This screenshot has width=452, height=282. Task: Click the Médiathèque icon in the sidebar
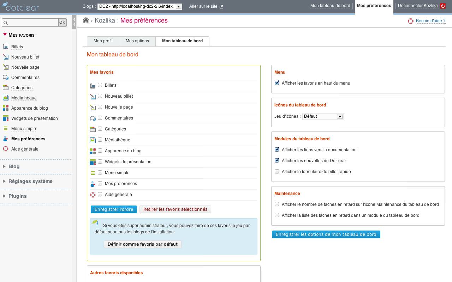click(6, 98)
